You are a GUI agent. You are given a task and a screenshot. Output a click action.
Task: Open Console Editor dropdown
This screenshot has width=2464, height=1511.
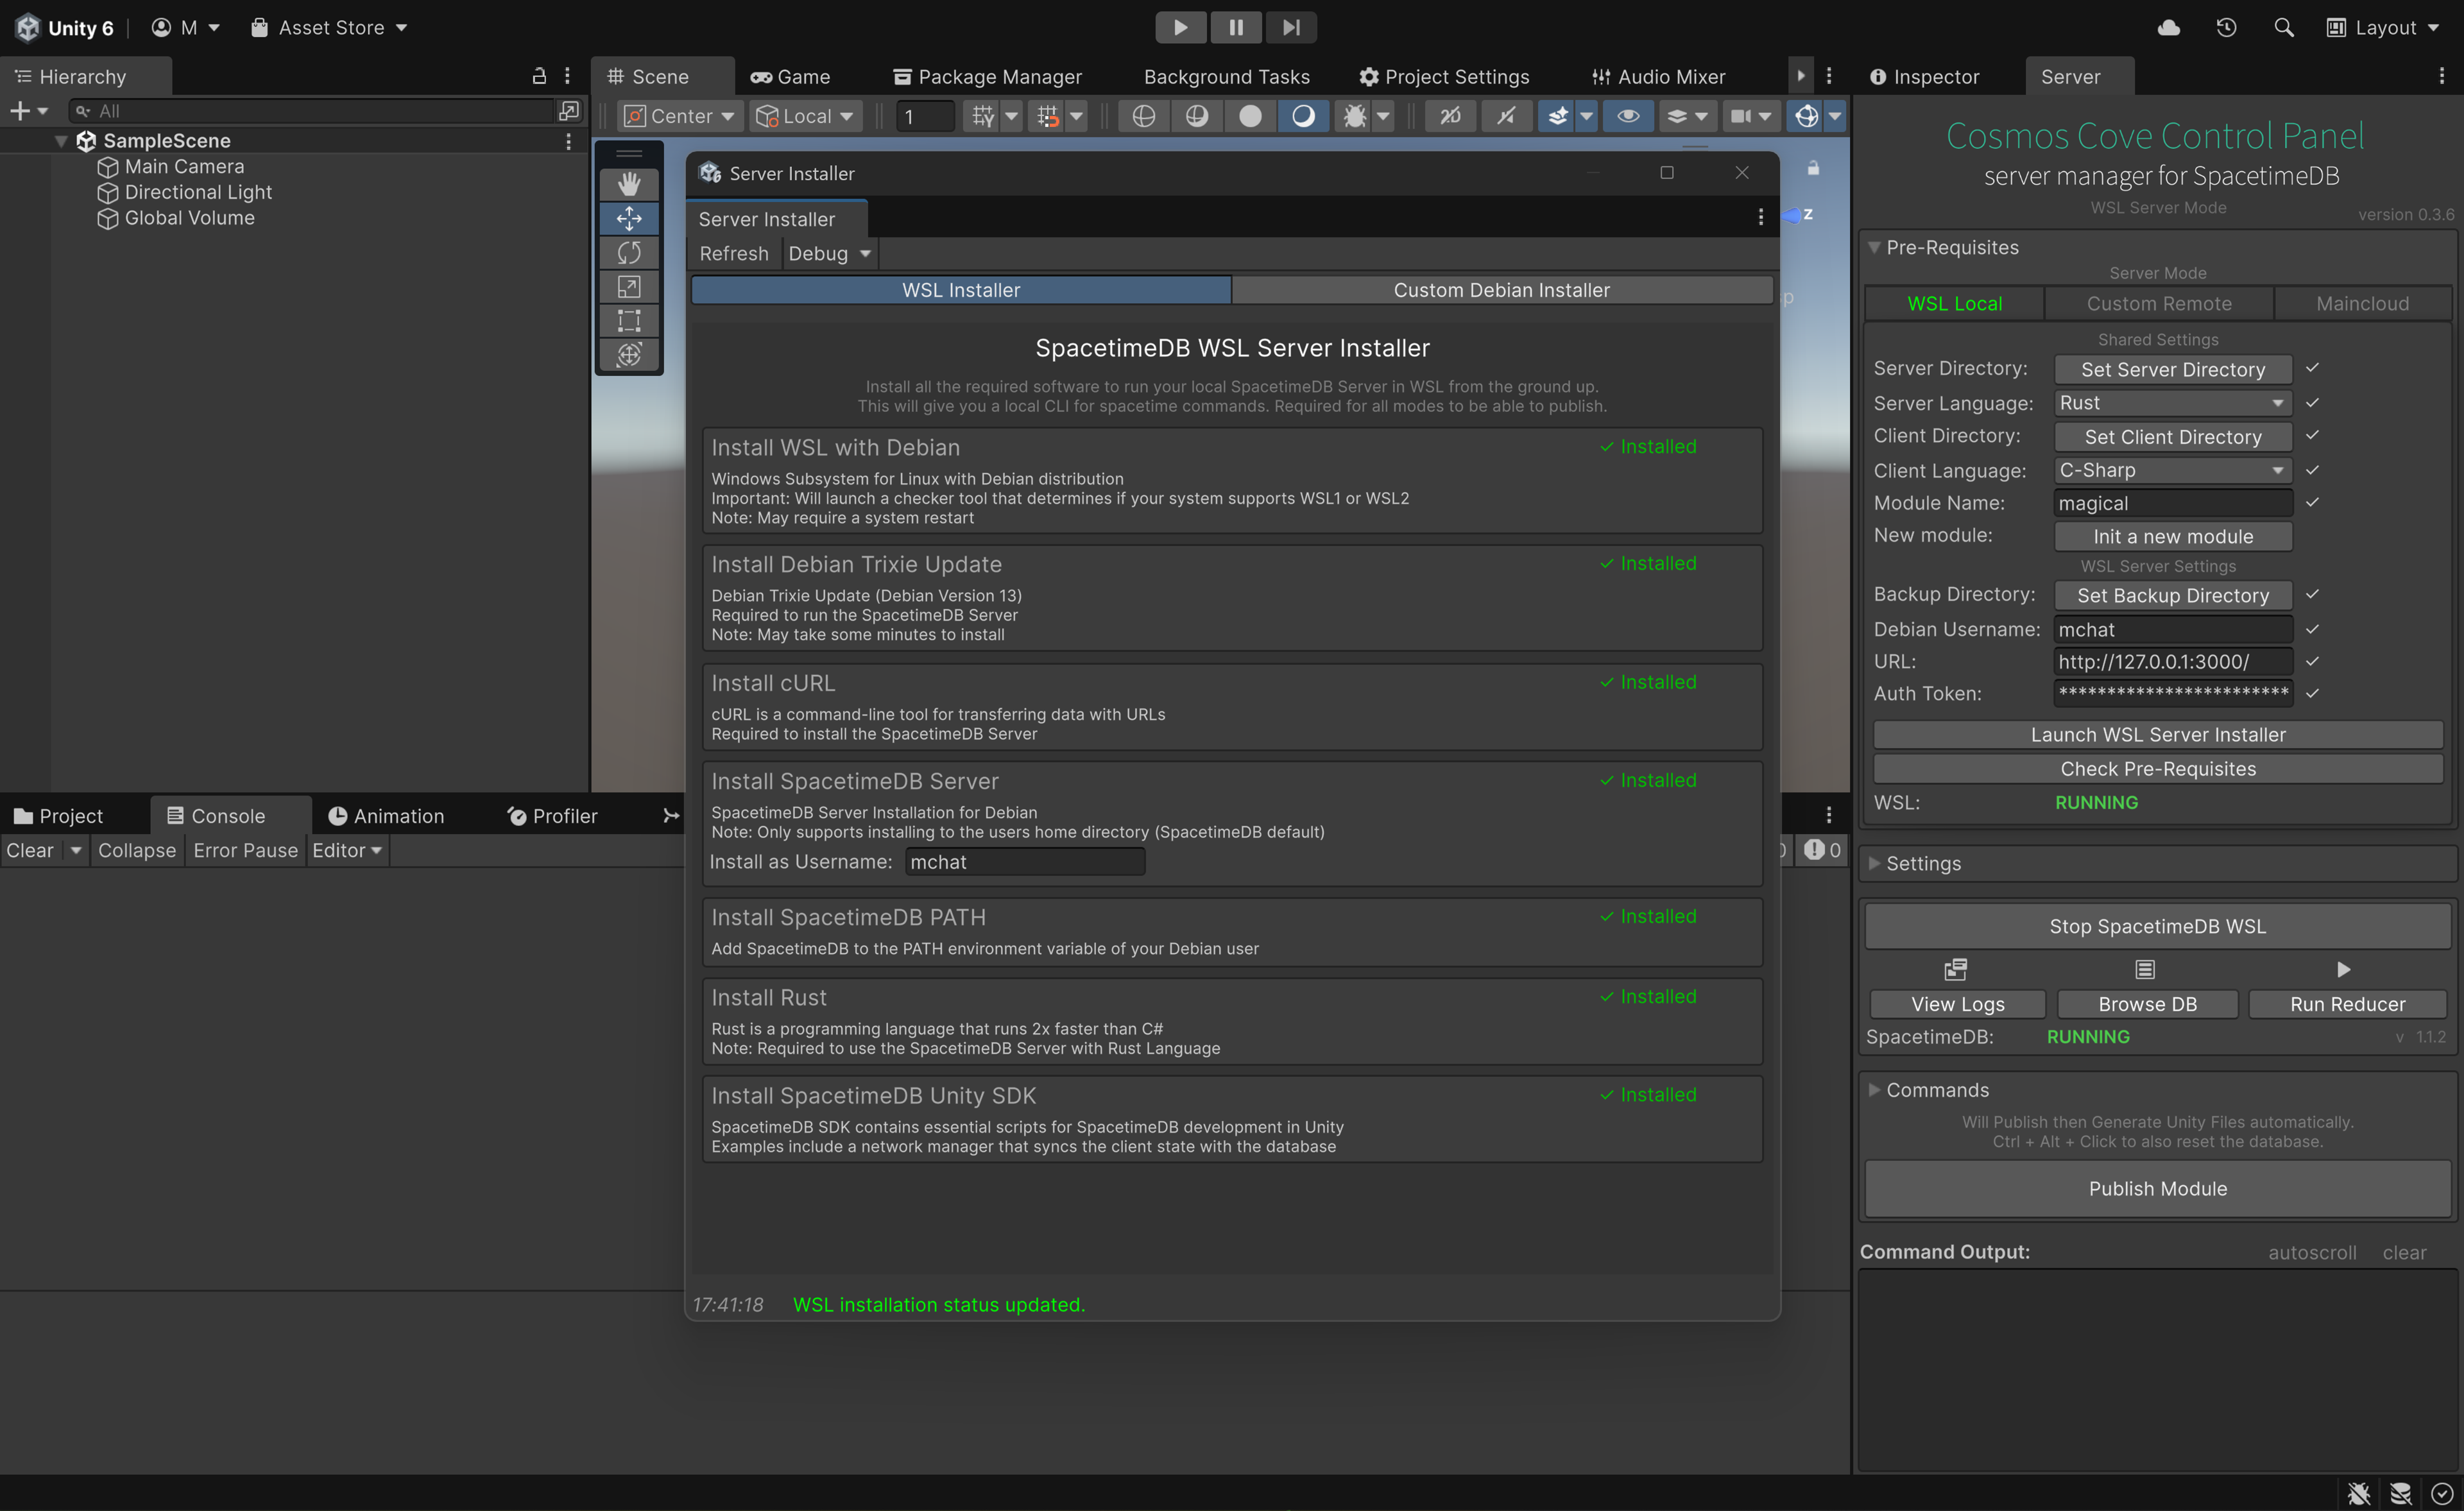click(347, 850)
